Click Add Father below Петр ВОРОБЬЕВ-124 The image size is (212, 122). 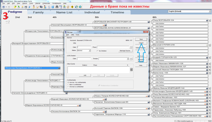point(180,27)
